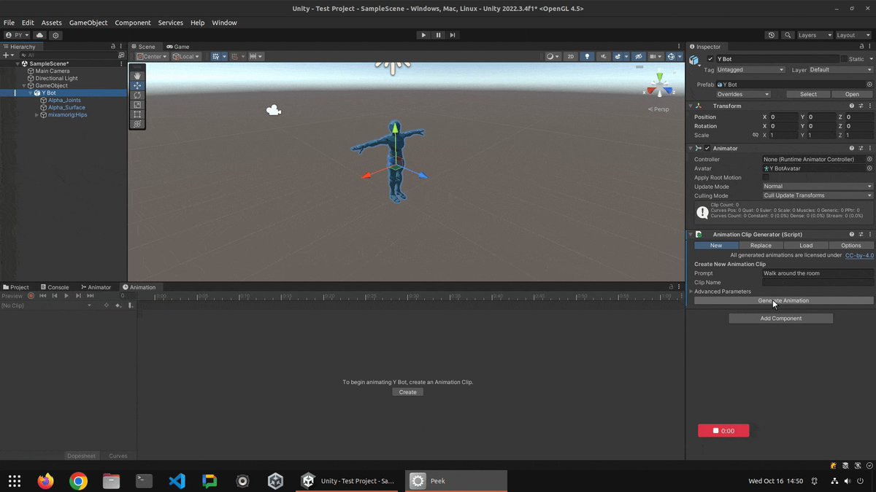Open Update Mode dropdown
The height and width of the screenshot is (492, 876).
click(818, 187)
